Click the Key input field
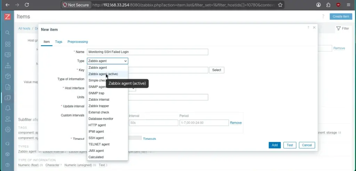This screenshot has width=356, height=171. 168,70
